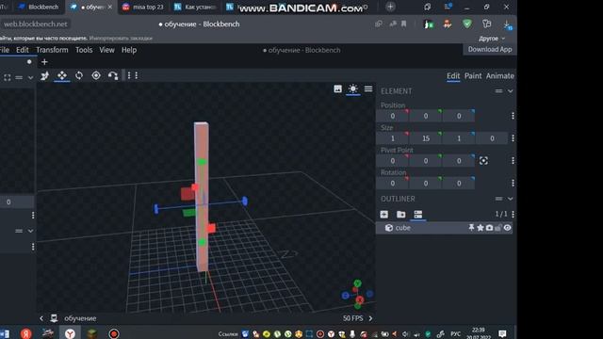Open Transform menu
The height and width of the screenshot is (339, 603).
point(52,50)
